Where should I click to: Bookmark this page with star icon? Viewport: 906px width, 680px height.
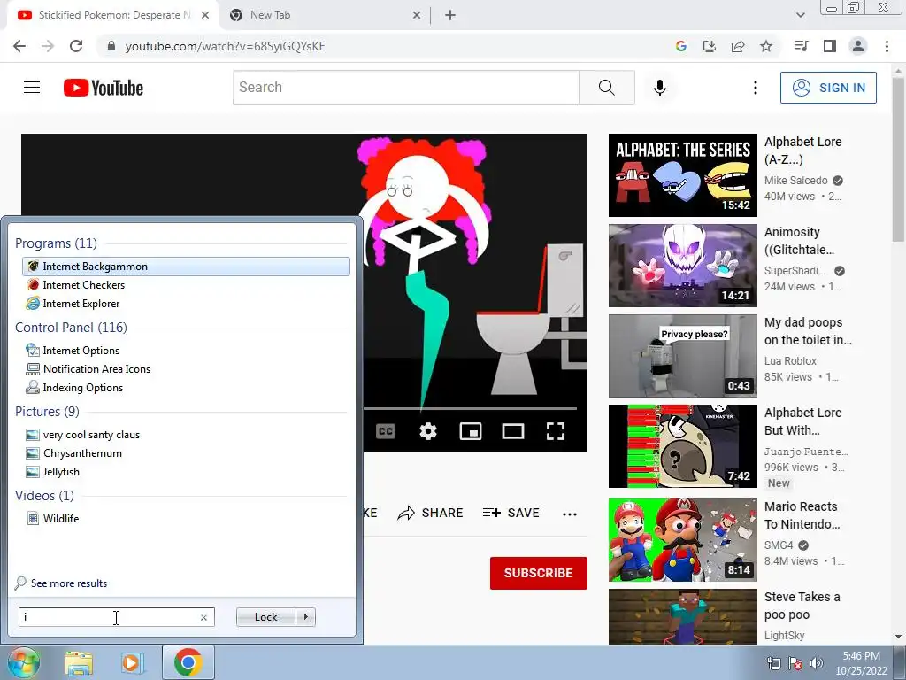[x=766, y=46]
